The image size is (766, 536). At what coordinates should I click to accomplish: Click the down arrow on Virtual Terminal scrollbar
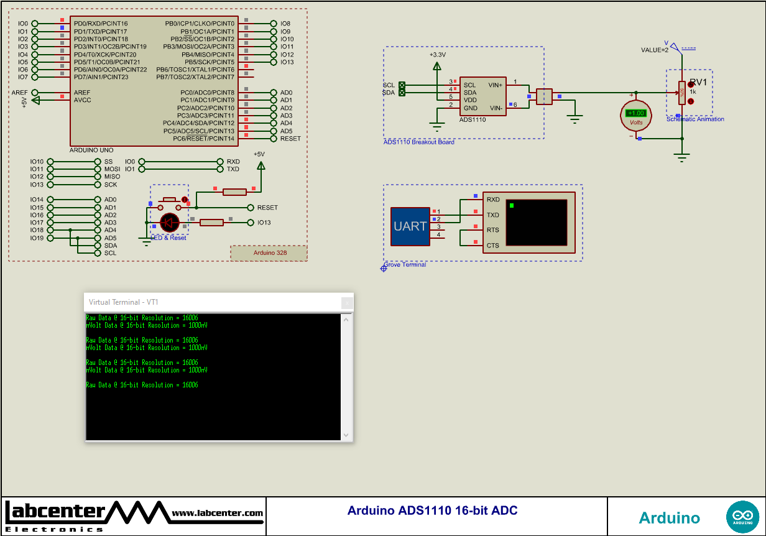(x=346, y=435)
